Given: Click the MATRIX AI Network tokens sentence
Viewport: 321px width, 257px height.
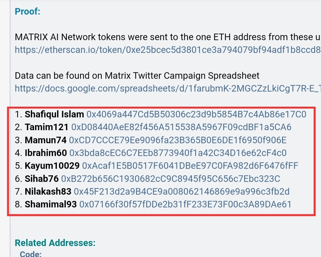Looking at the screenshot, I should (168, 37).
